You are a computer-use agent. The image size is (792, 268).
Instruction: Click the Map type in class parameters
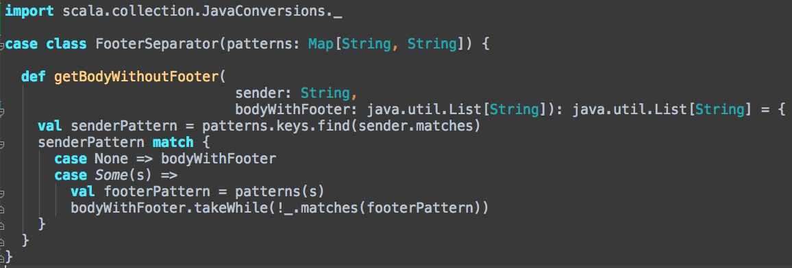(321, 44)
